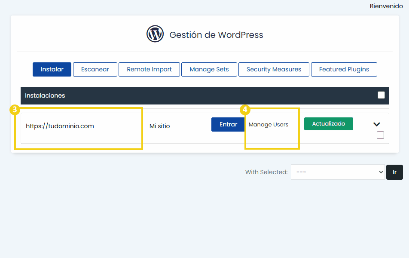Click the Instalaciones header label
This screenshot has width=409, height=258.
tap(45, 95)
